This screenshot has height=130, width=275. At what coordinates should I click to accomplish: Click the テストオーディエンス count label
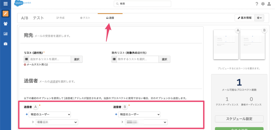(x=227, y=104)
